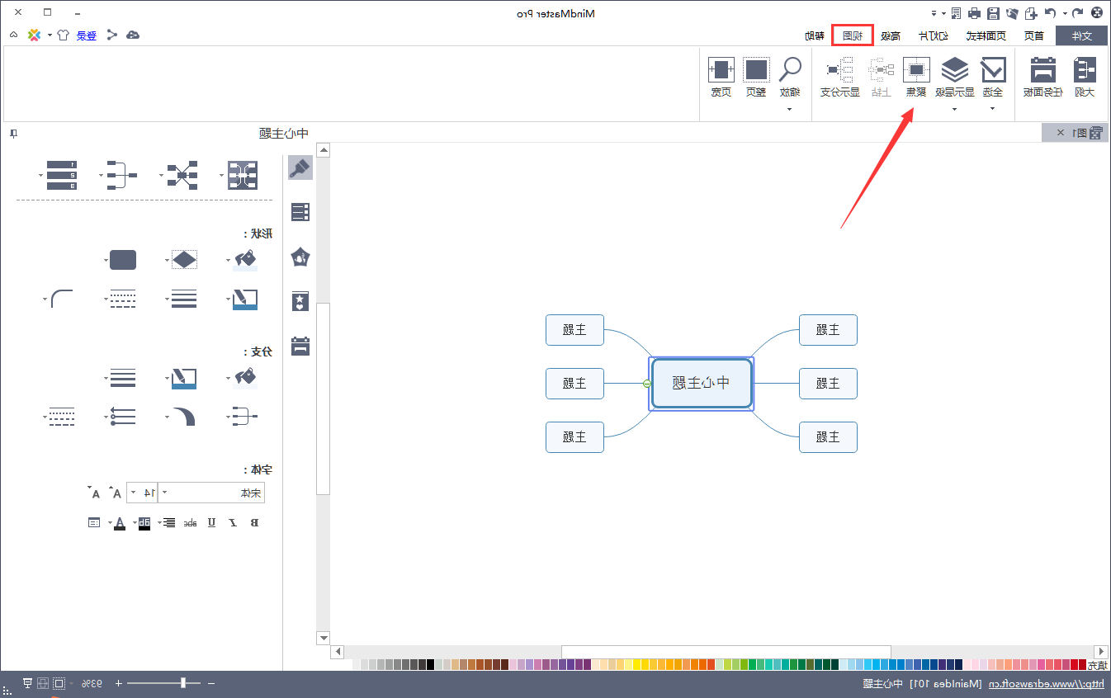Toggle strikethrough abc formatting
This screenshot has height=698, width=1111.
pos(190,522)
